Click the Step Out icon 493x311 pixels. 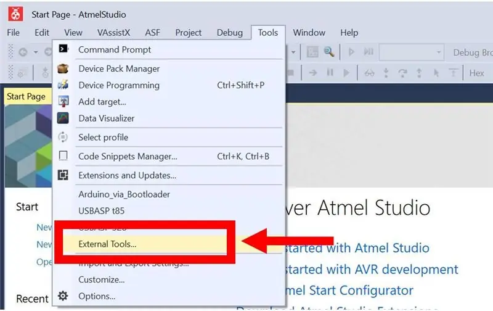pos(419,73)
